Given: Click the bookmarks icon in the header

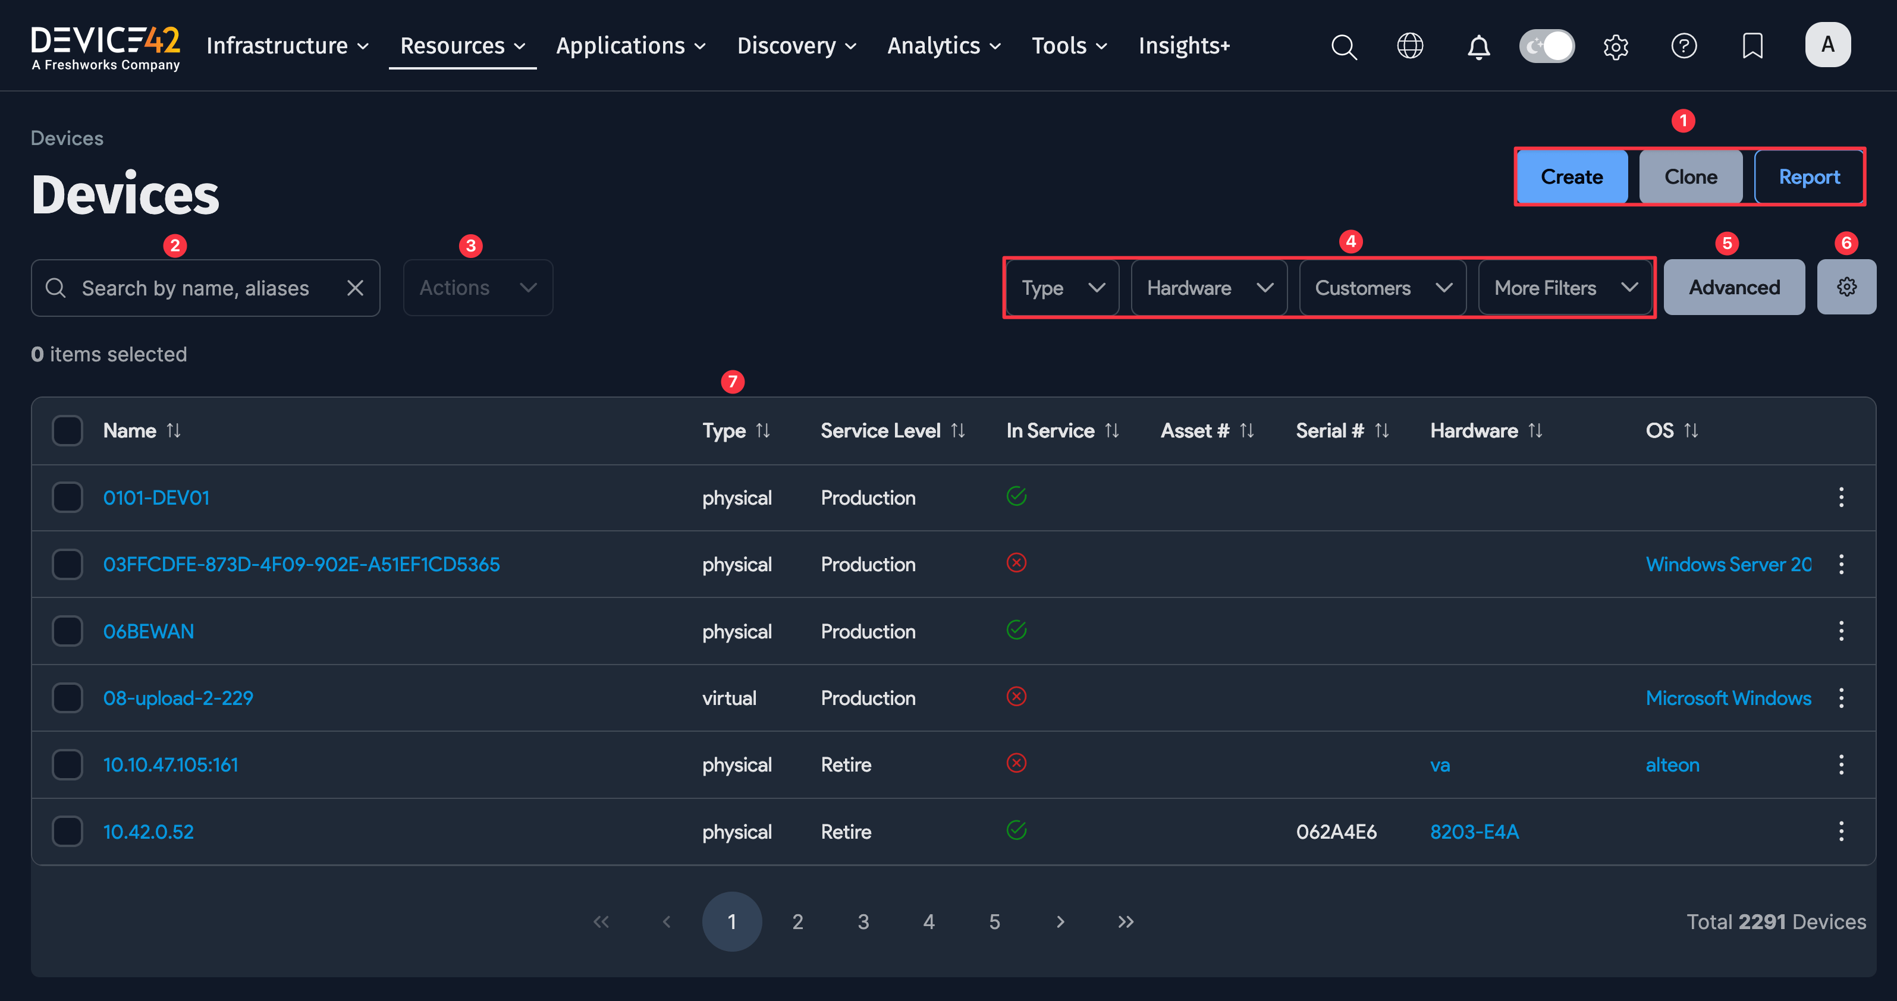Looking at the screenshot, I should point(1752,46).
